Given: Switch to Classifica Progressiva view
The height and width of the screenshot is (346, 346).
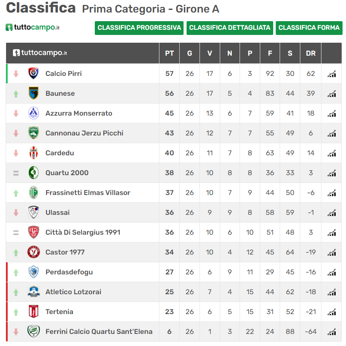Looking at the screenshot, I should coord(139,28).
